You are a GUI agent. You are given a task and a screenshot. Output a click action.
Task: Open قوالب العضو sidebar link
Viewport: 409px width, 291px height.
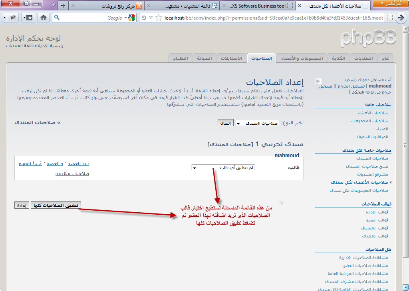(x=377, y=220)
